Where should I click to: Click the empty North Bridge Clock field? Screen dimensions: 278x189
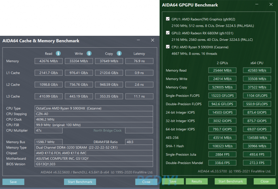pos(139,130)
